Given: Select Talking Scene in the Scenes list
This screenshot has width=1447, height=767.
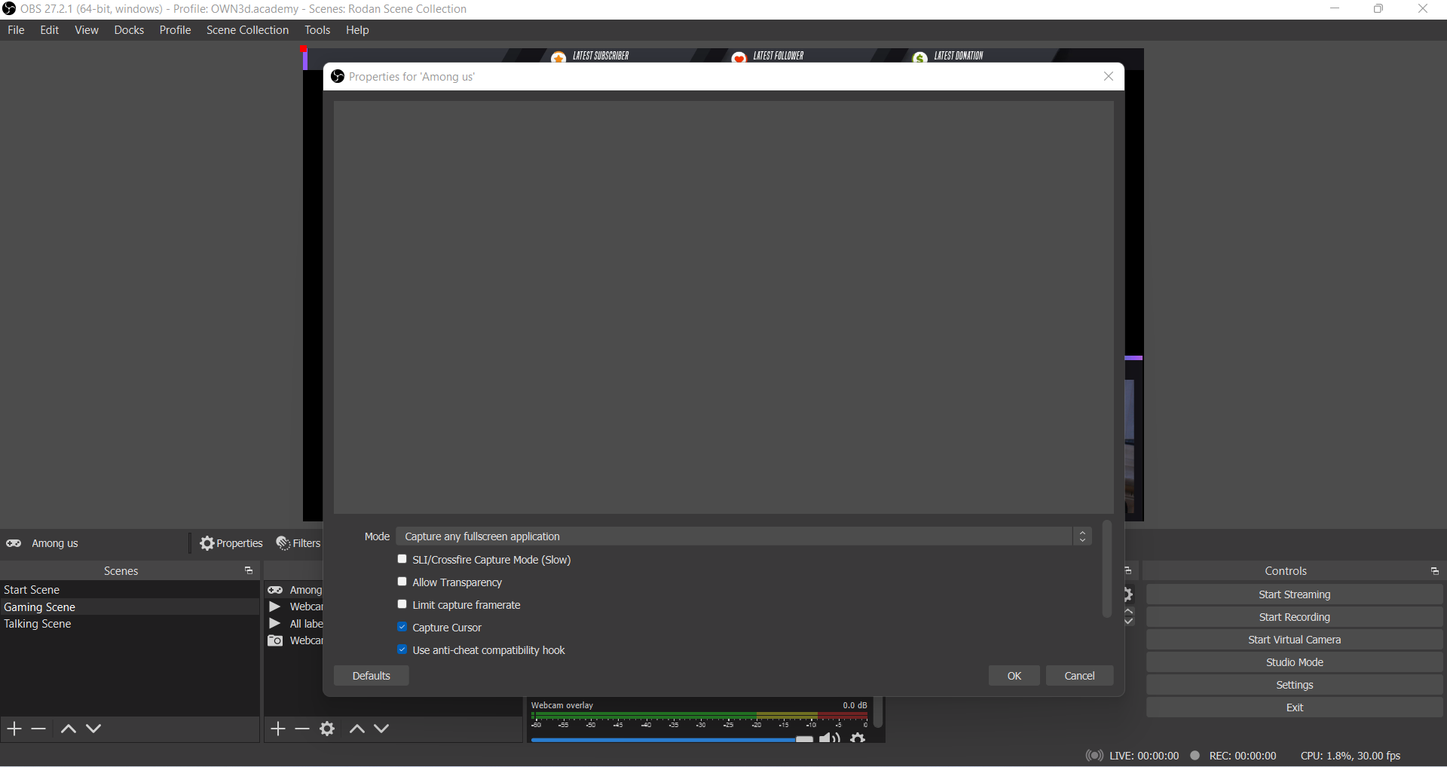Looking at the screenshot, I should (x=38, y=624).
